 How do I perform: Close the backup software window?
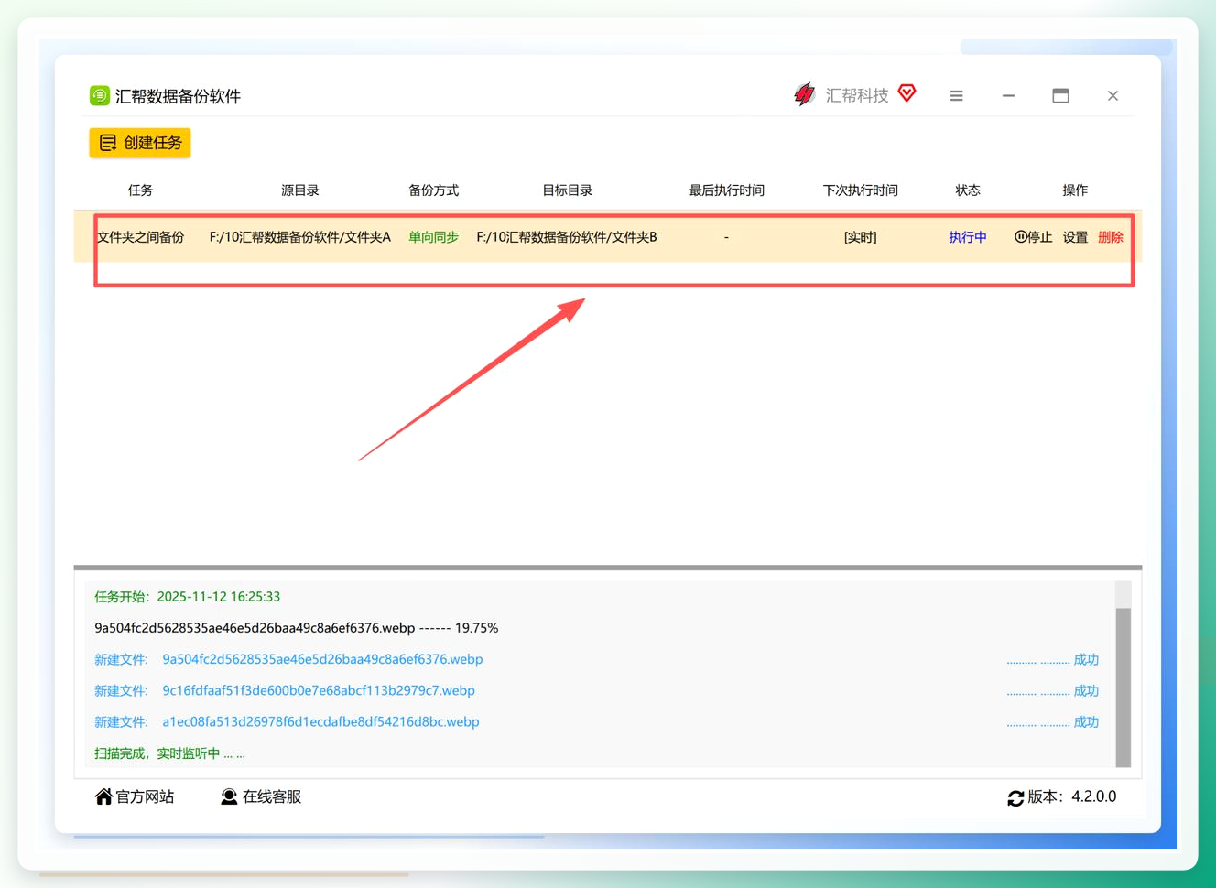point(1113,95)
